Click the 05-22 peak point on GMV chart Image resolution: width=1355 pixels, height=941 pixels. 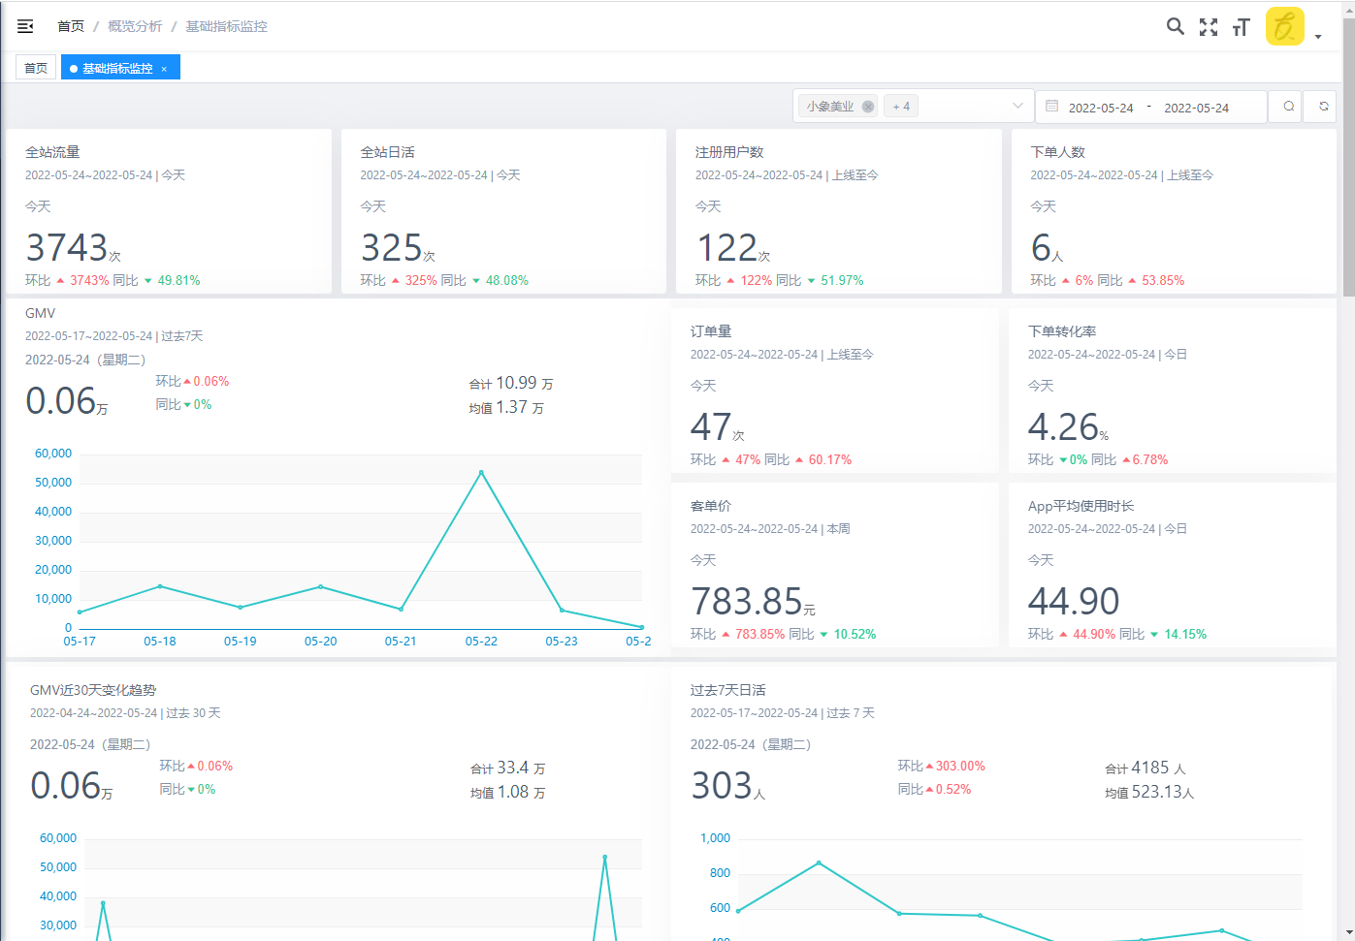coord(481,472)
